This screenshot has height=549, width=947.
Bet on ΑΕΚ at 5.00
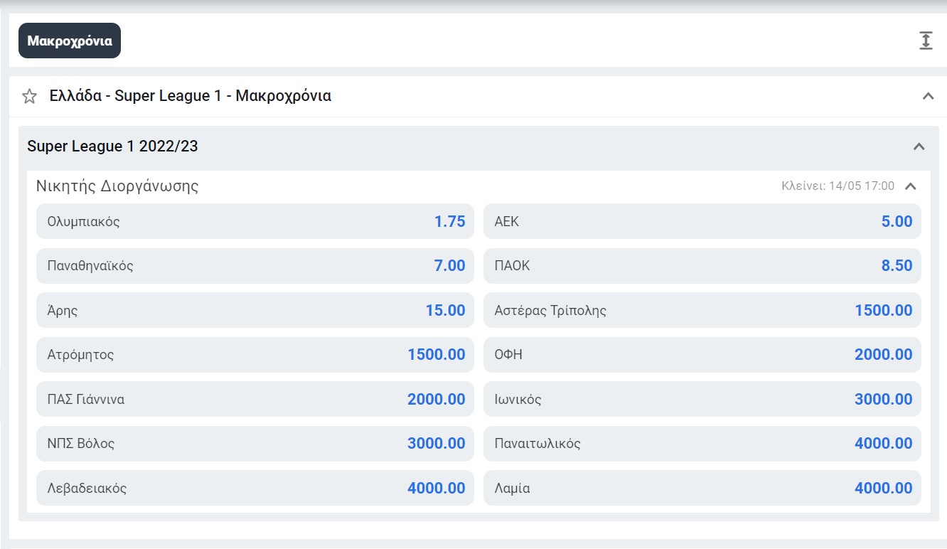pos(702,221)
